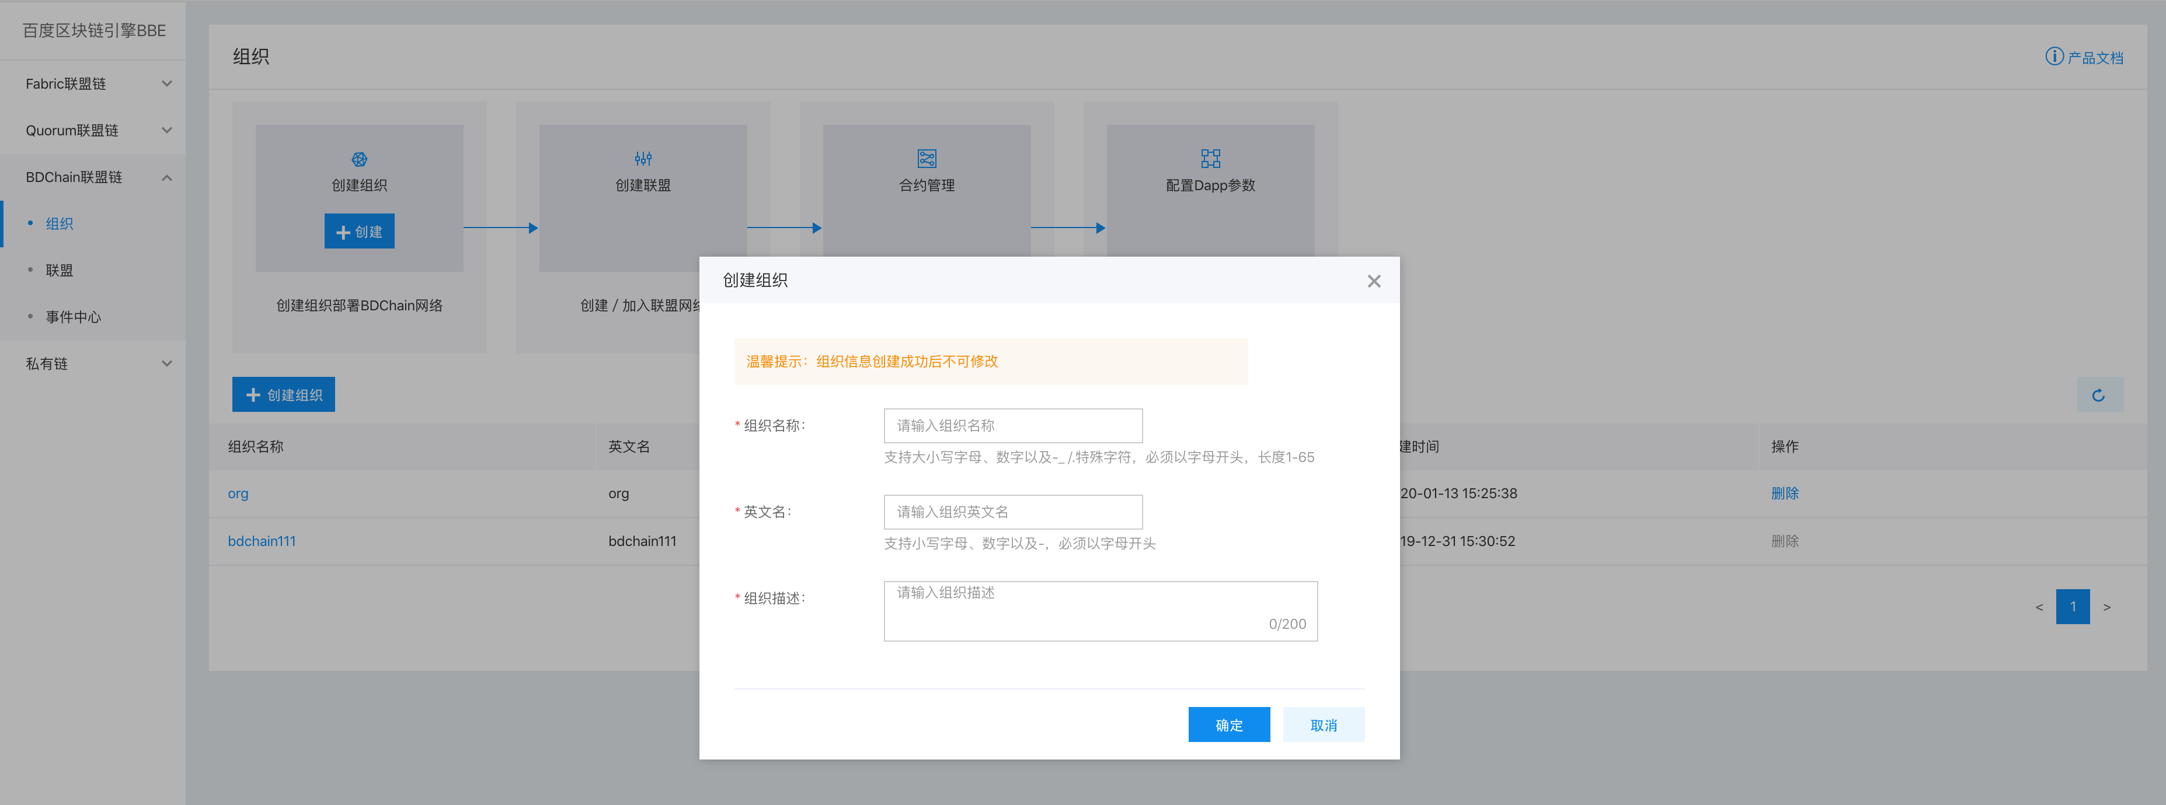Go to the previous page arrow
The height and width of the screenshot is (805, 2166).
point(2038,607)
